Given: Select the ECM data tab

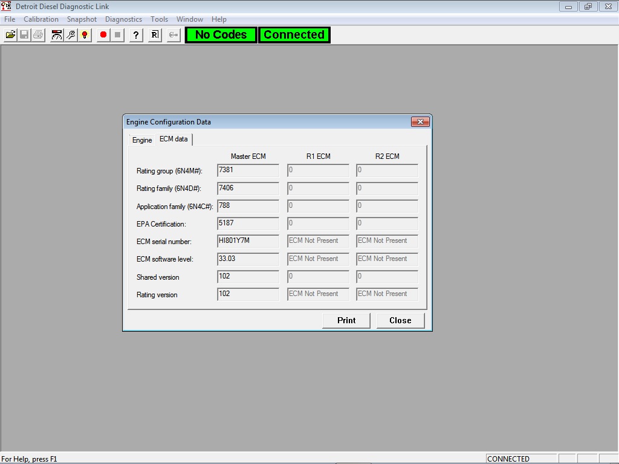Looking at the screenshot, I should [173, 139].
